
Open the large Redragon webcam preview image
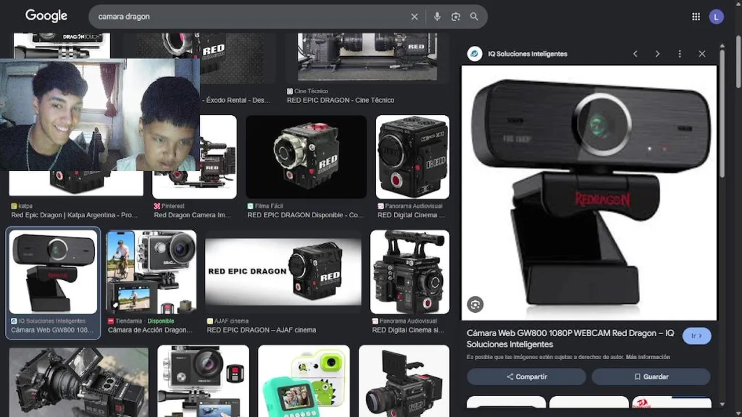pos(589,193)
